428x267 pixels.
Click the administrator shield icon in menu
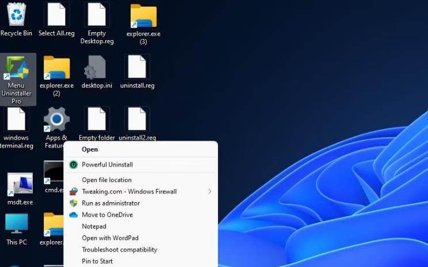73,203
